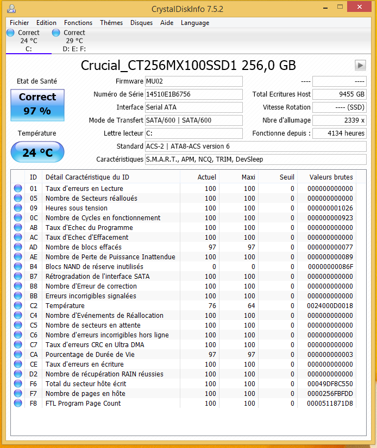Click status icon for Rétrogradation de l'interface SATA
Image resolution: width=377 pixels, height=448 pixels.
tap(18, 276)
